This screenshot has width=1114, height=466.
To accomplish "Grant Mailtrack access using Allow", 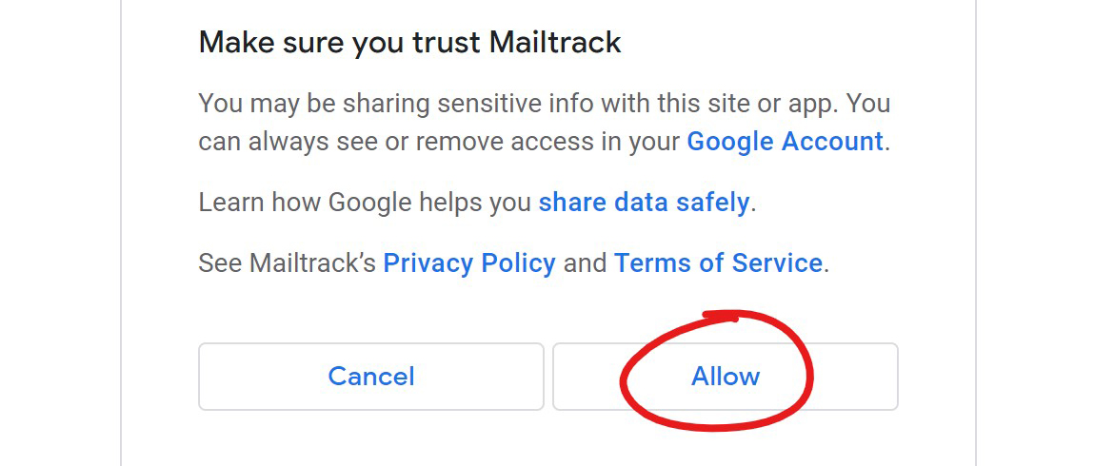I will tap(725, 377).
